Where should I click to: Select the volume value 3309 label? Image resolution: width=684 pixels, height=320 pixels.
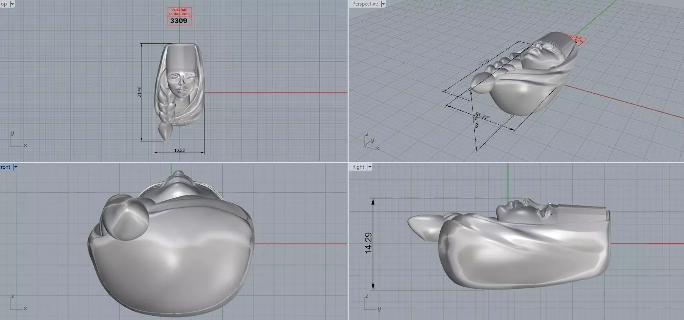(179, 20)
